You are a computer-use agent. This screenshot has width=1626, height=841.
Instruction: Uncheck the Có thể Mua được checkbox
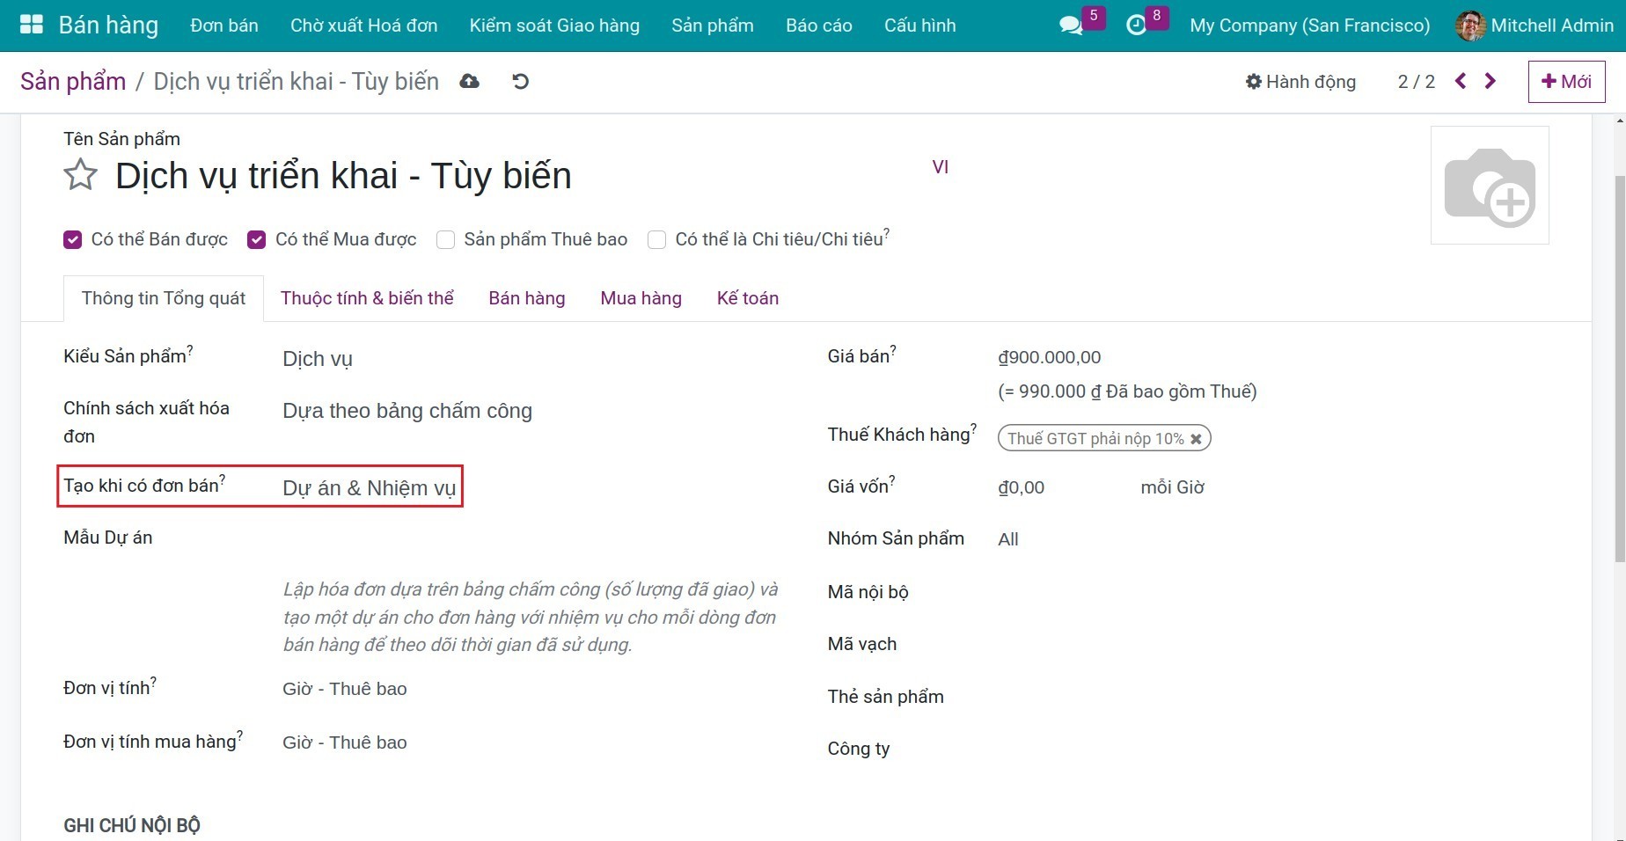[x=257, y=240]
